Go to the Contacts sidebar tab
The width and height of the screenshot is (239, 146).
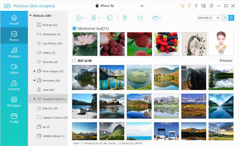coord(14,85)
